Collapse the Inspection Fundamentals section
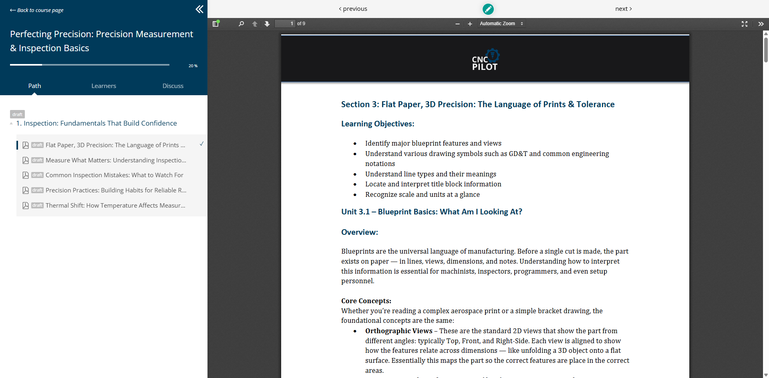This screenshot has width=769, height=378. [11, 124]
